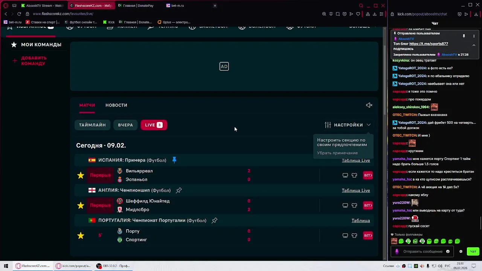482x271 pixels.
Task: Open OBS 32.0.2 from the taskbar
Action: coord(113,266)
